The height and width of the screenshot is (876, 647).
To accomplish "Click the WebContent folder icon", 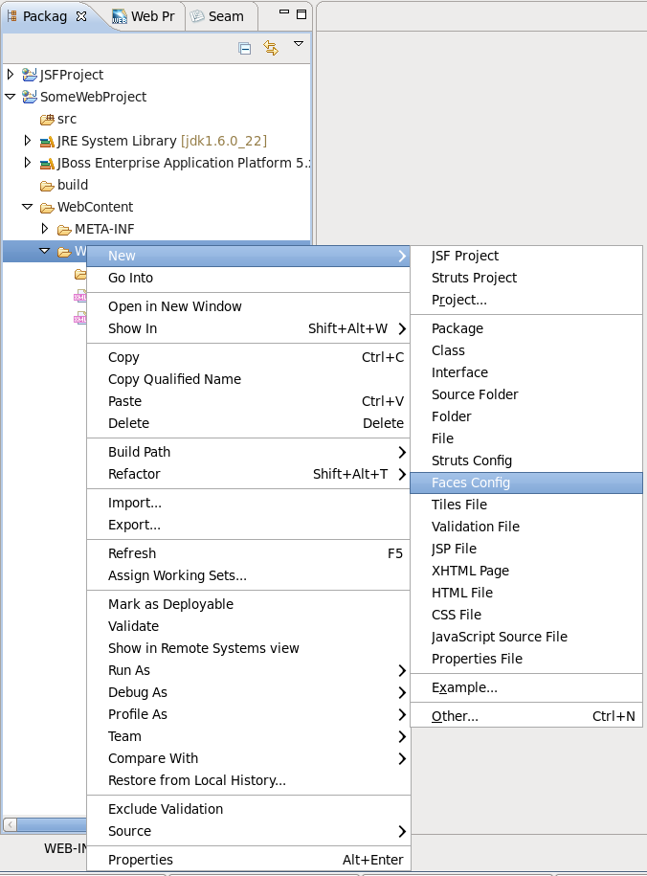I will [47, 208].
